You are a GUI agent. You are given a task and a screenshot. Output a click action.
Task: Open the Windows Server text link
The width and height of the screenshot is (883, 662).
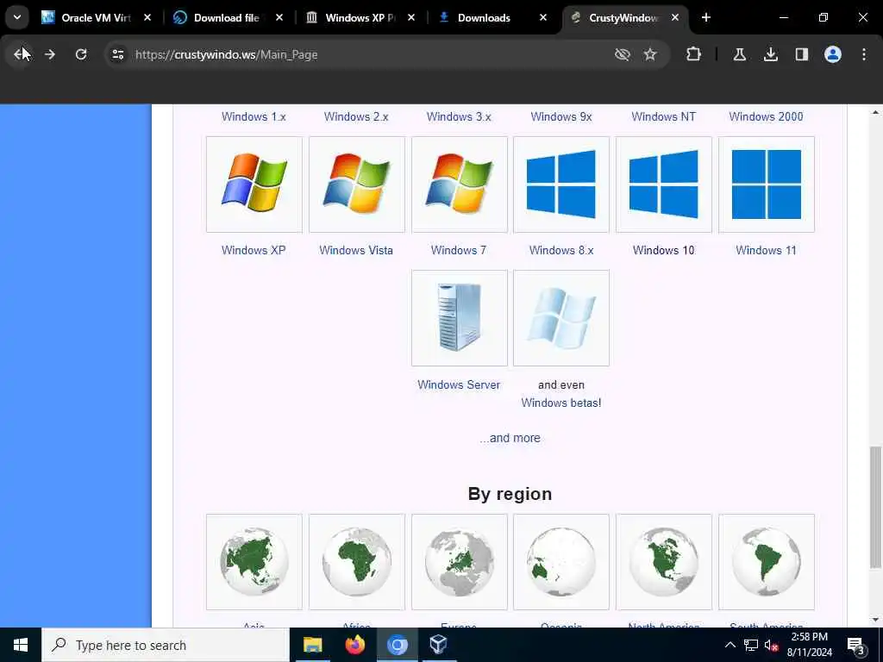459,384
